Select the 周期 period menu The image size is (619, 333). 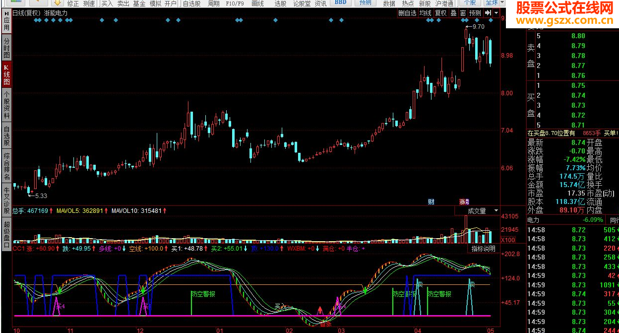pos(214,3)
